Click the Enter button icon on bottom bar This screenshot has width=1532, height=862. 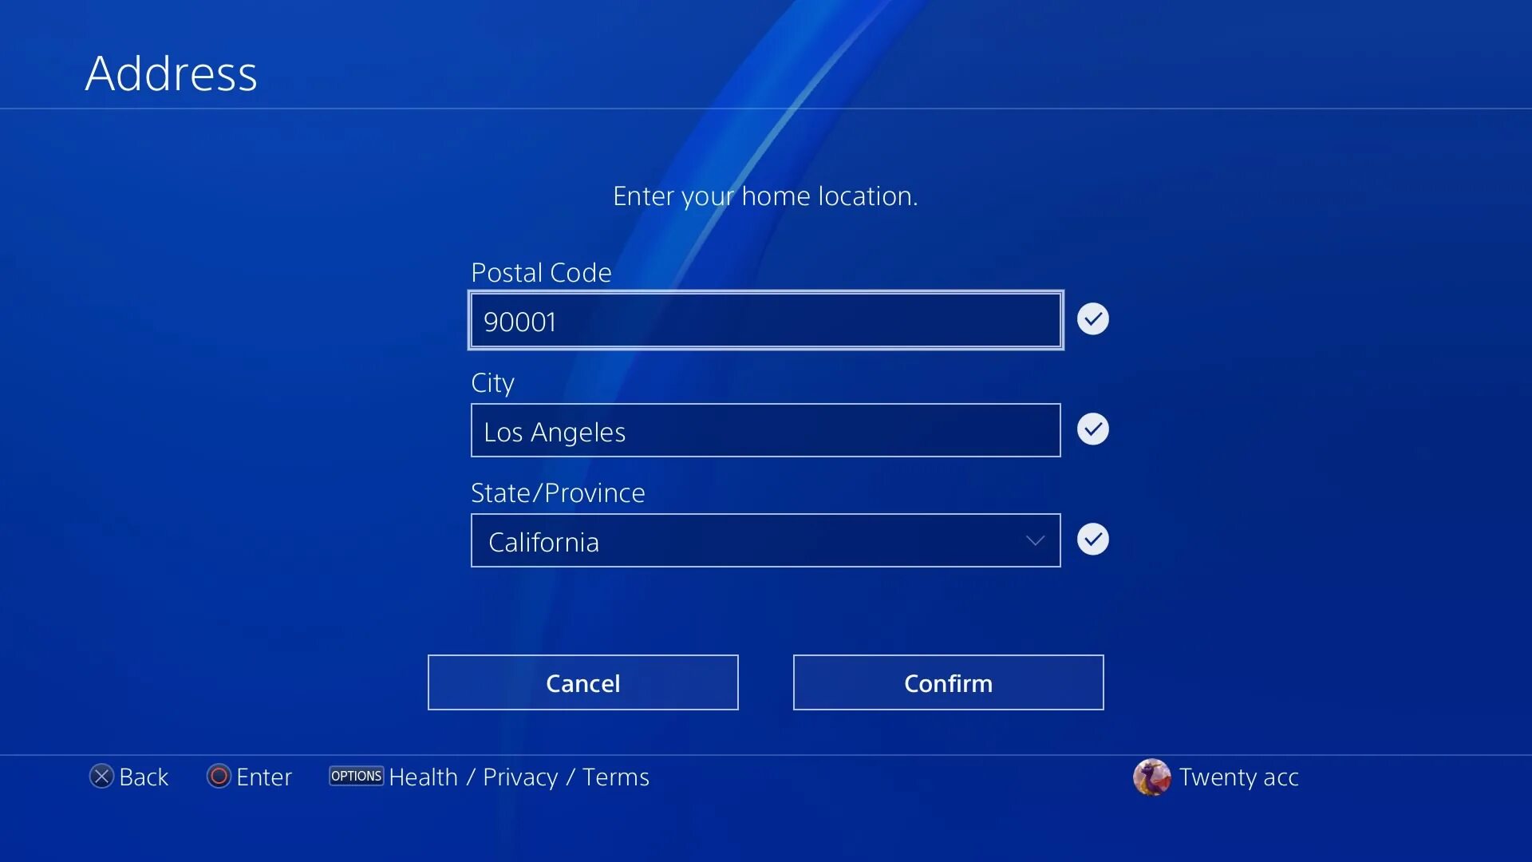pos(218,777)
